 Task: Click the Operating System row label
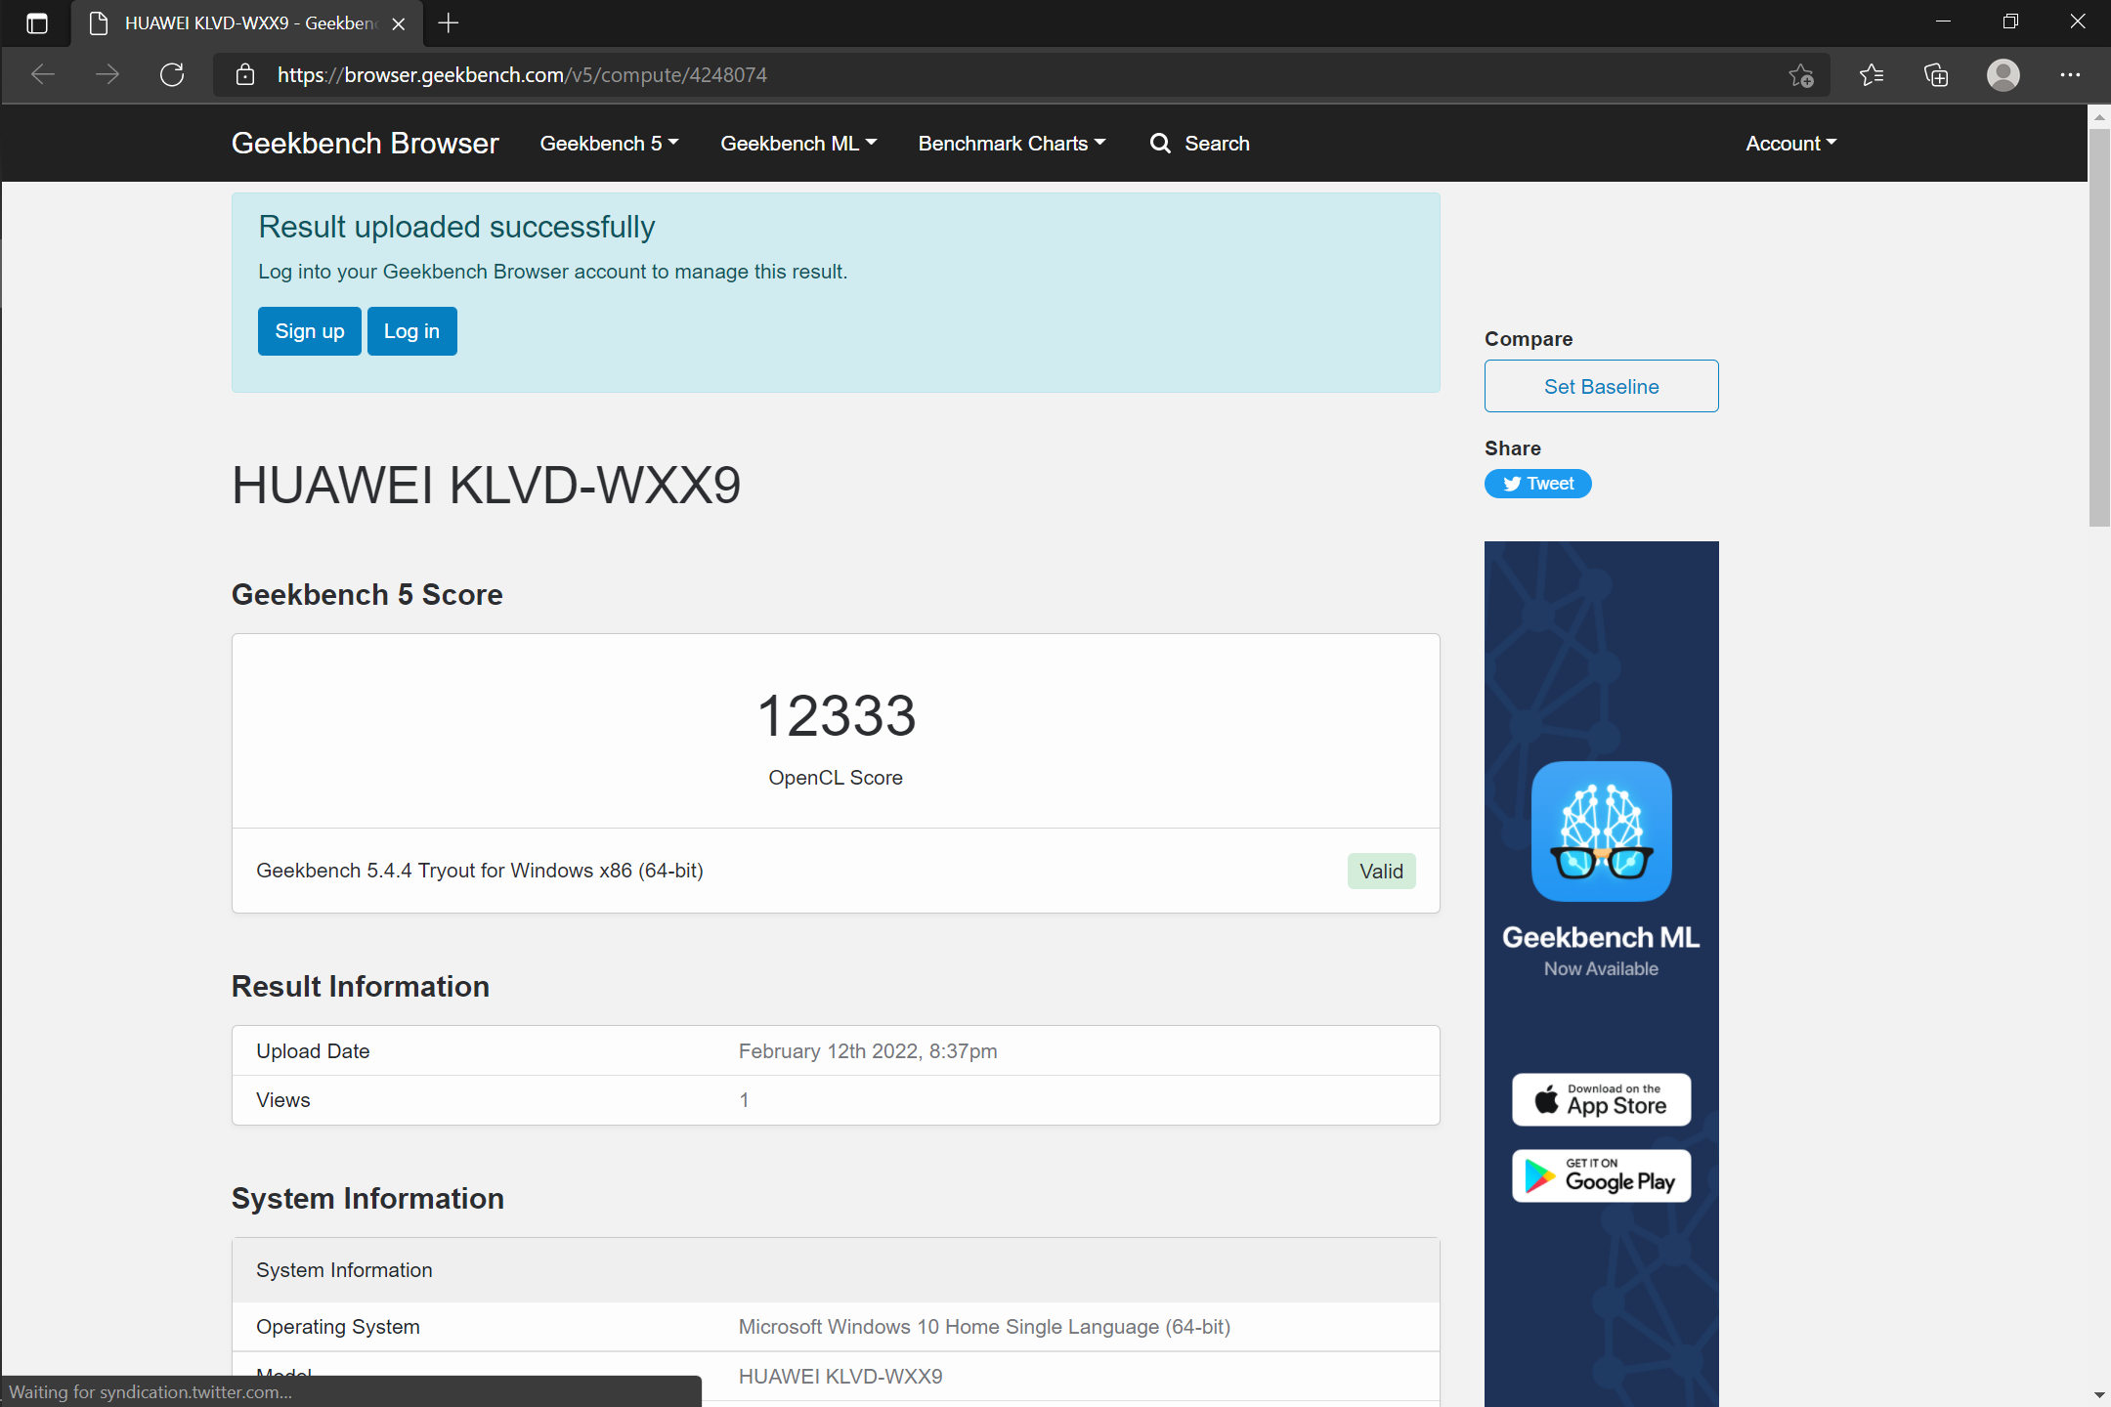click(338, 1327)
